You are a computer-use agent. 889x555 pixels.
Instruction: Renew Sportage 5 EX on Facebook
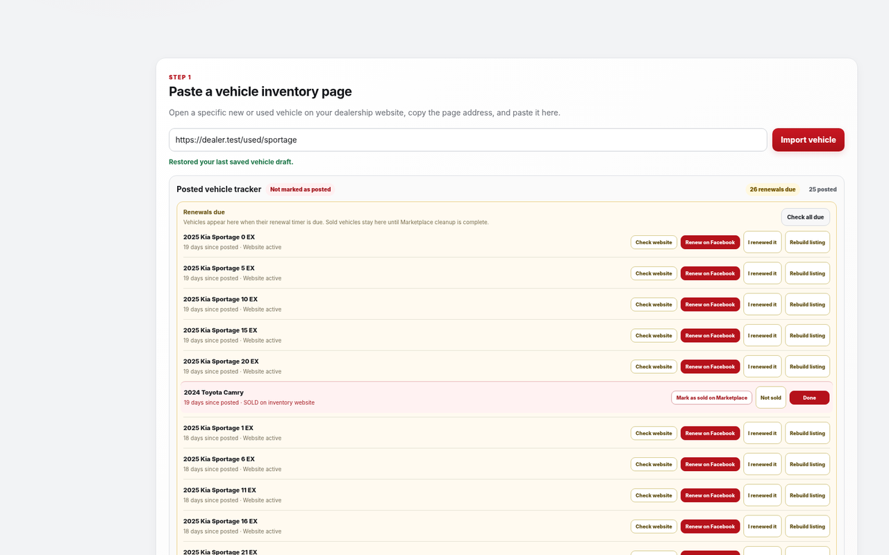[710, 273]
